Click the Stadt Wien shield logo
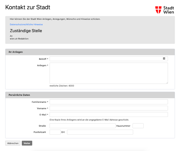The height and width of the screenshot is (151, 181). point(158,10)
